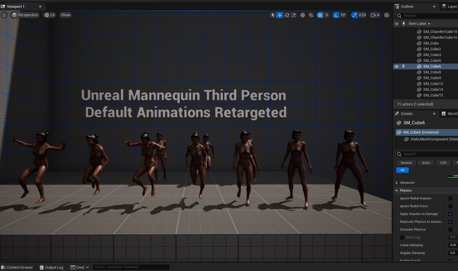The image size is (458, 271).
Task: Uncheck Apply Impulse on Damage
Action: click(x=450, y=214)
